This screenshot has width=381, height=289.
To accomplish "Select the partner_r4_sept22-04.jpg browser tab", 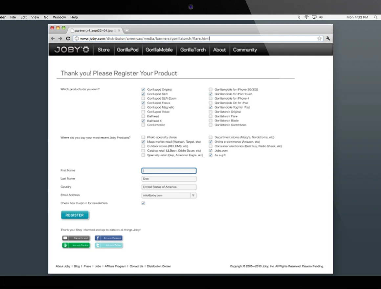I will [x=96, y=31].
